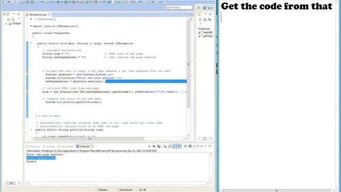Select htmlparser class in Outline
The height and width of the screenshot is (192, 341).
(204, 29)
